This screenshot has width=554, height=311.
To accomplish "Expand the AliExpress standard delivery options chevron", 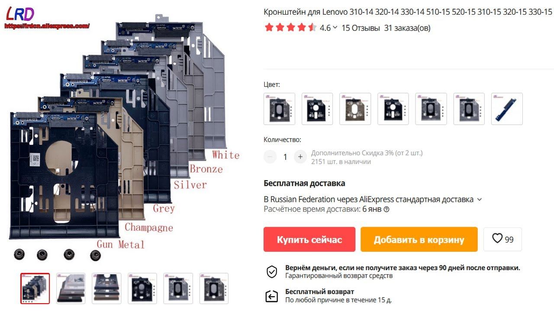I will click(479, 200).
